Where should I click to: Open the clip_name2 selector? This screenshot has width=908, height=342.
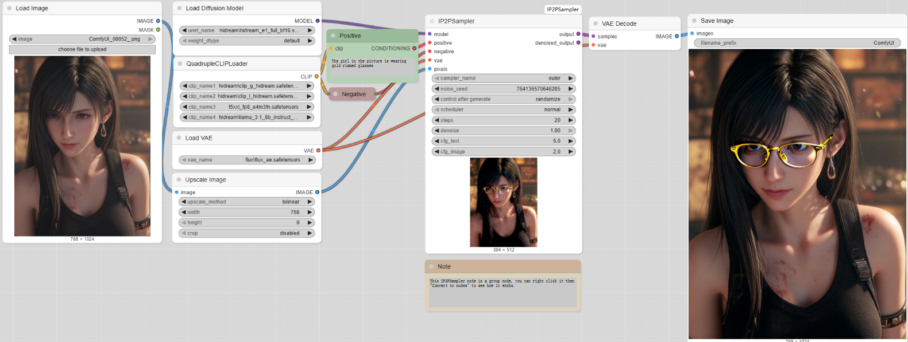point(247,96)
